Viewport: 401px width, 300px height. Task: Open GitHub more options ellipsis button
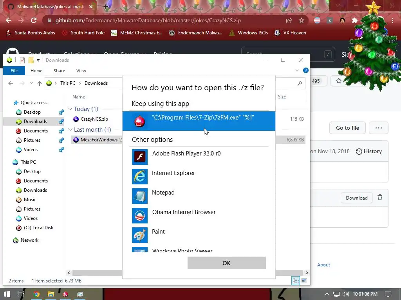(379, 128)
